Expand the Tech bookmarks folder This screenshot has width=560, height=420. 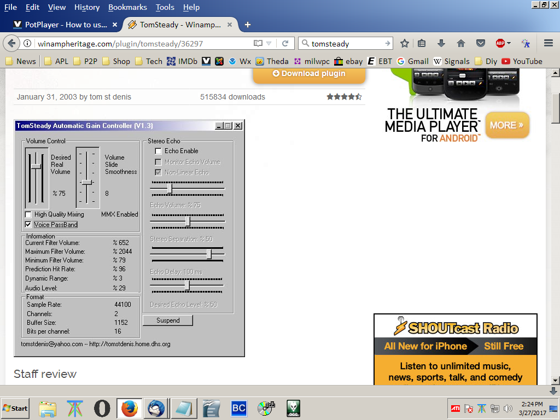(x=149, y=61)
